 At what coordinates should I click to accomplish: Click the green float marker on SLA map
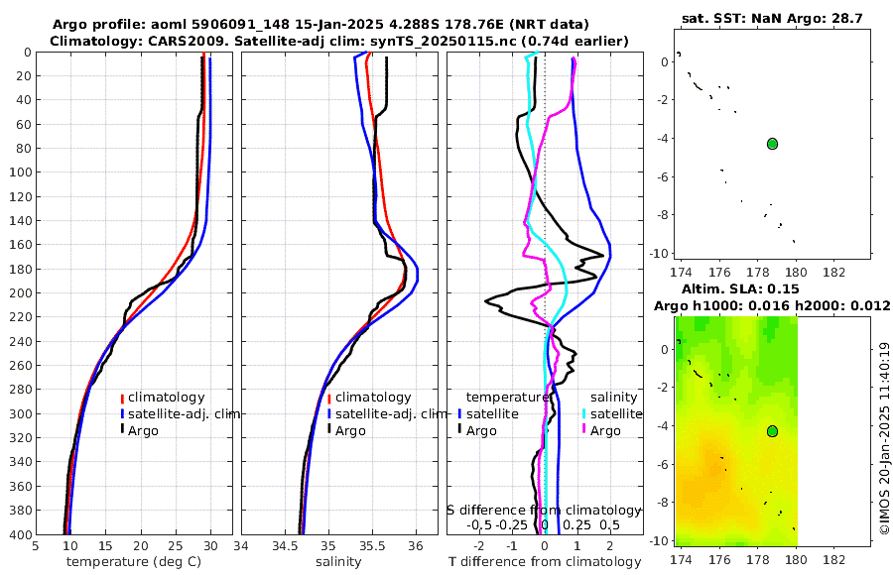772,431
